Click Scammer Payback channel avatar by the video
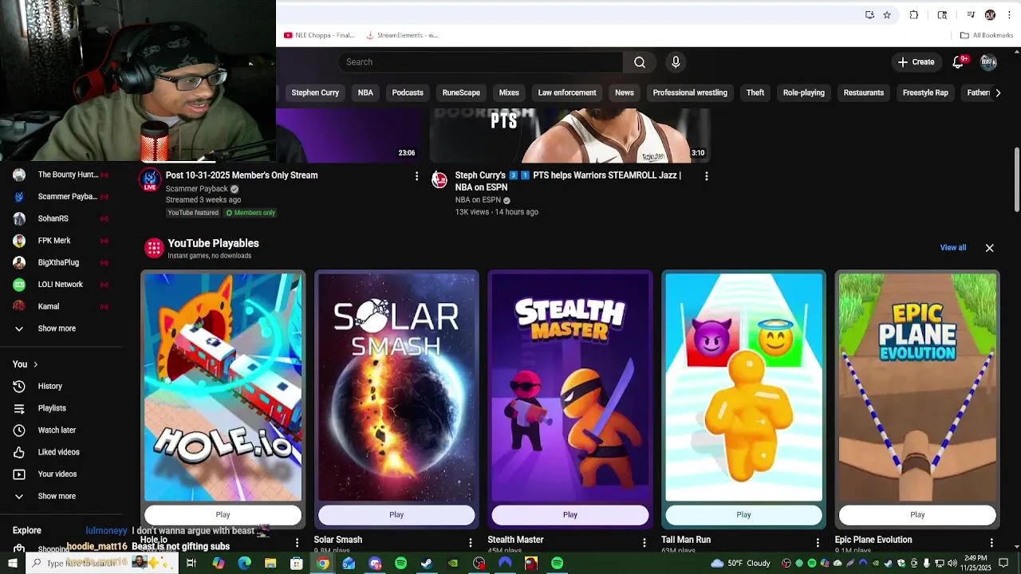Image resolution: width=1021 pixels, height=574 pixels. coord(150,179)
